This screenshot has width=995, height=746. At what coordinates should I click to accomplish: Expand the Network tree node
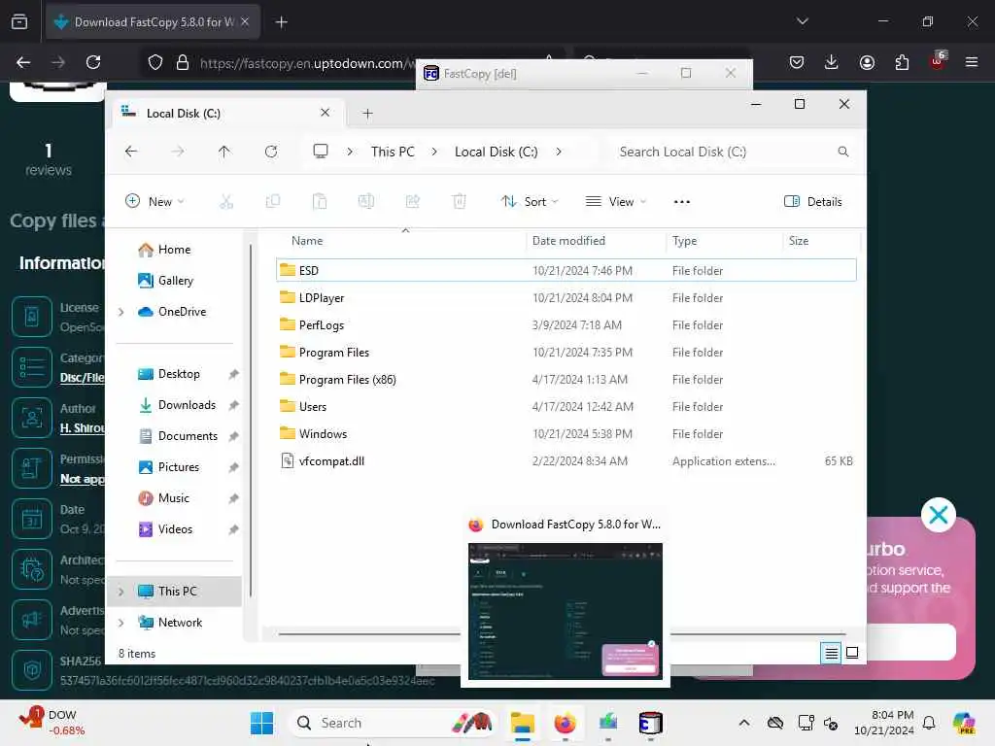(x=121, y=623)
